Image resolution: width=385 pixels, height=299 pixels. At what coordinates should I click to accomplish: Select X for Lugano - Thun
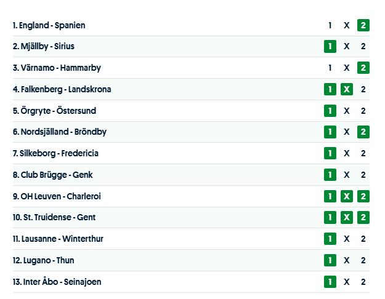click(347, 260)
